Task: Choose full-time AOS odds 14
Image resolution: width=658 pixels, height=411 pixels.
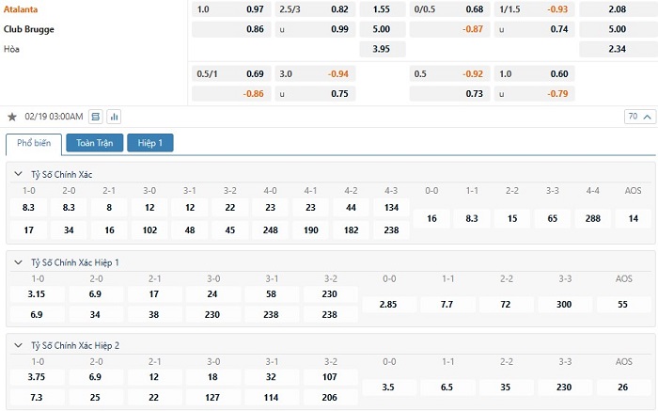Action: [x=634, y=218]
